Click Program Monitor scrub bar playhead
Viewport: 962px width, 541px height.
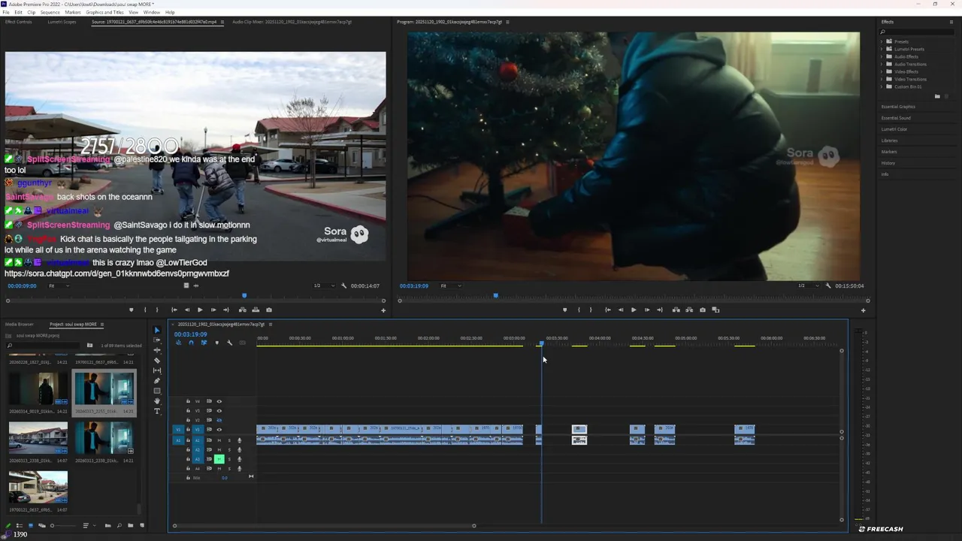(495, 296)
